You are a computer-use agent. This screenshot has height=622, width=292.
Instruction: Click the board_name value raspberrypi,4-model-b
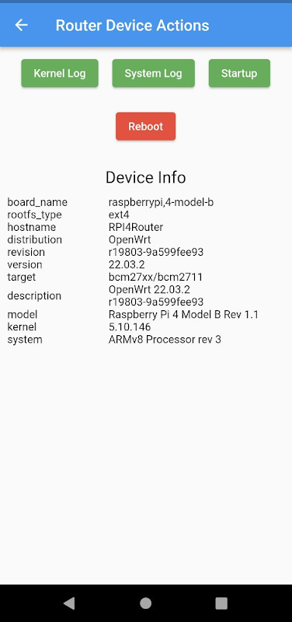tap(162, 202)
